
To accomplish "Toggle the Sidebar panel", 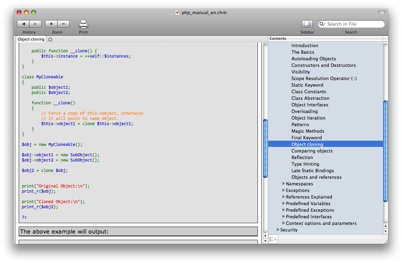I will pyautogui.click(x=307, y=24).
